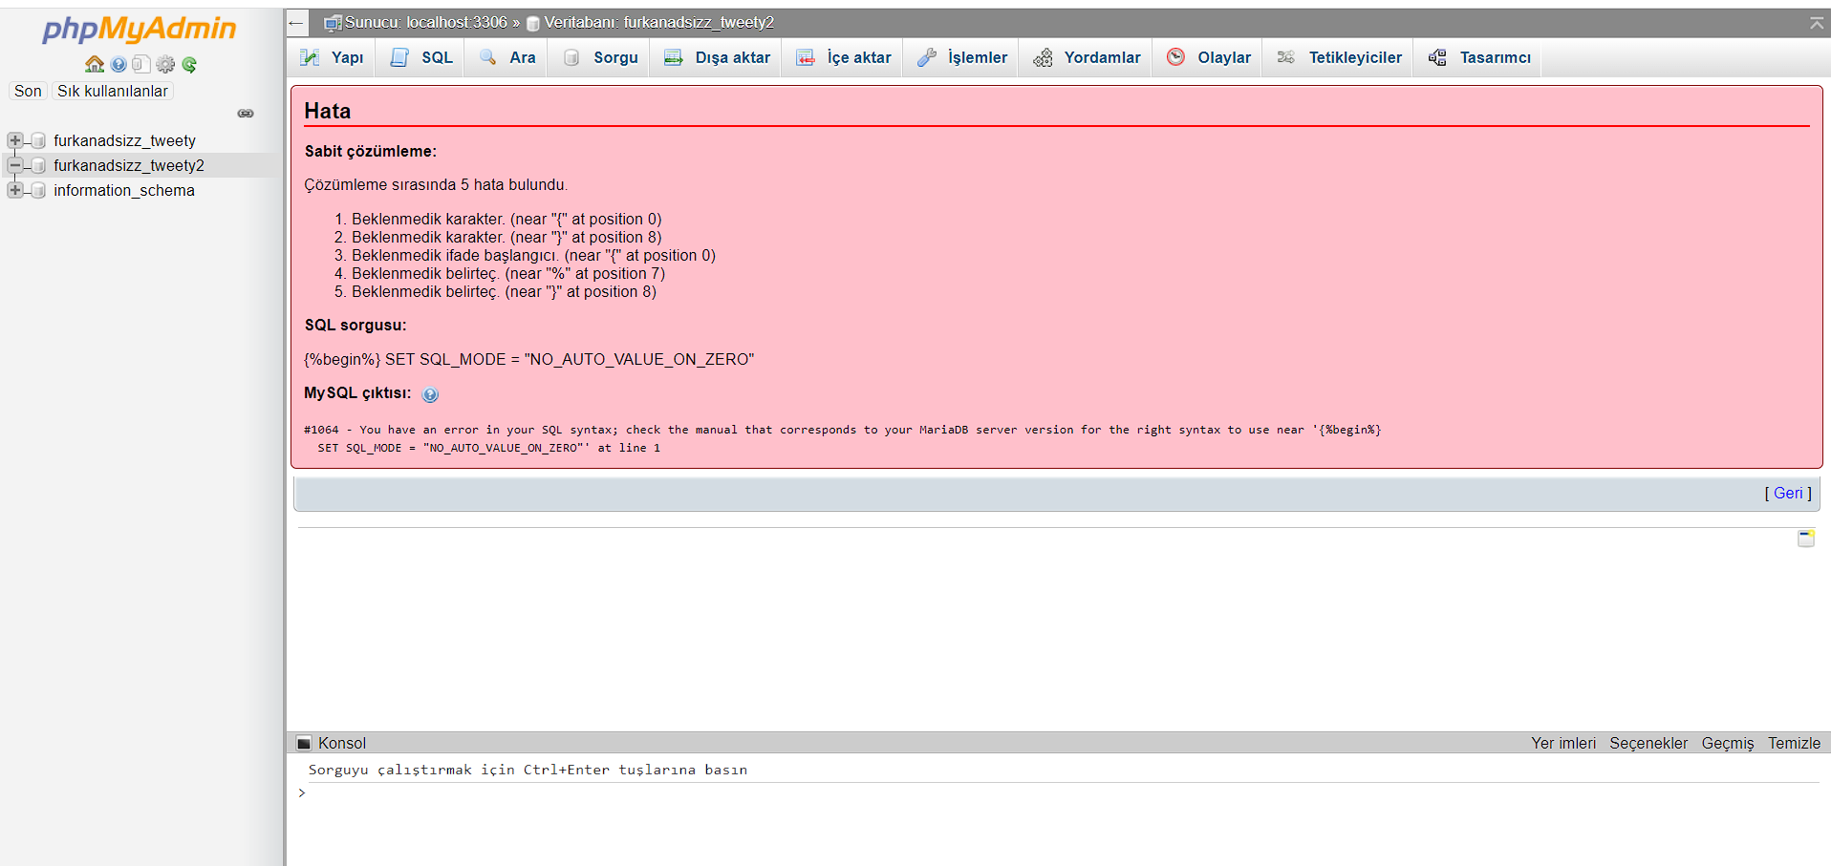Click the İçe aktar import icon
Screen dimensions: 1831x866
806,57
